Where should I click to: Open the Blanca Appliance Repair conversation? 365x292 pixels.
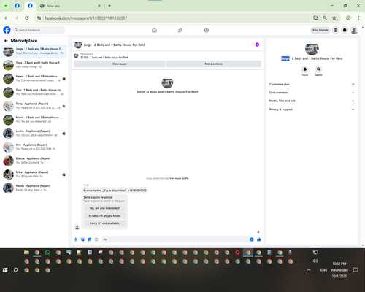(34, 161)
